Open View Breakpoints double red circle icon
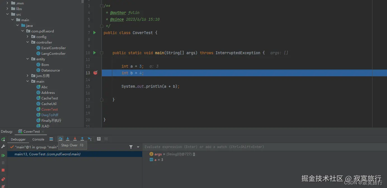 pos(3,179)
